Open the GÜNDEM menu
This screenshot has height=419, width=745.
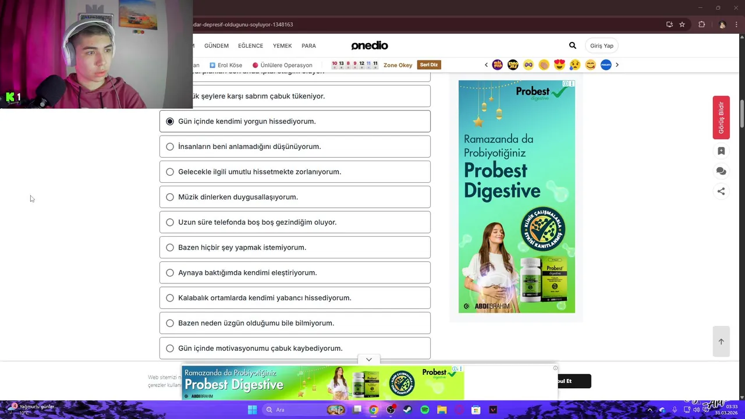[217, 45]
